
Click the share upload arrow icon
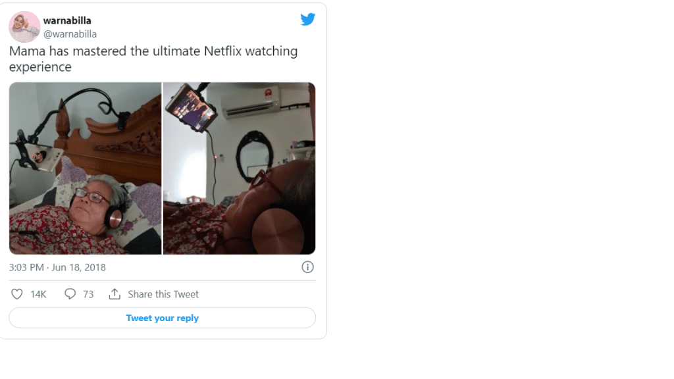(115, 294)
